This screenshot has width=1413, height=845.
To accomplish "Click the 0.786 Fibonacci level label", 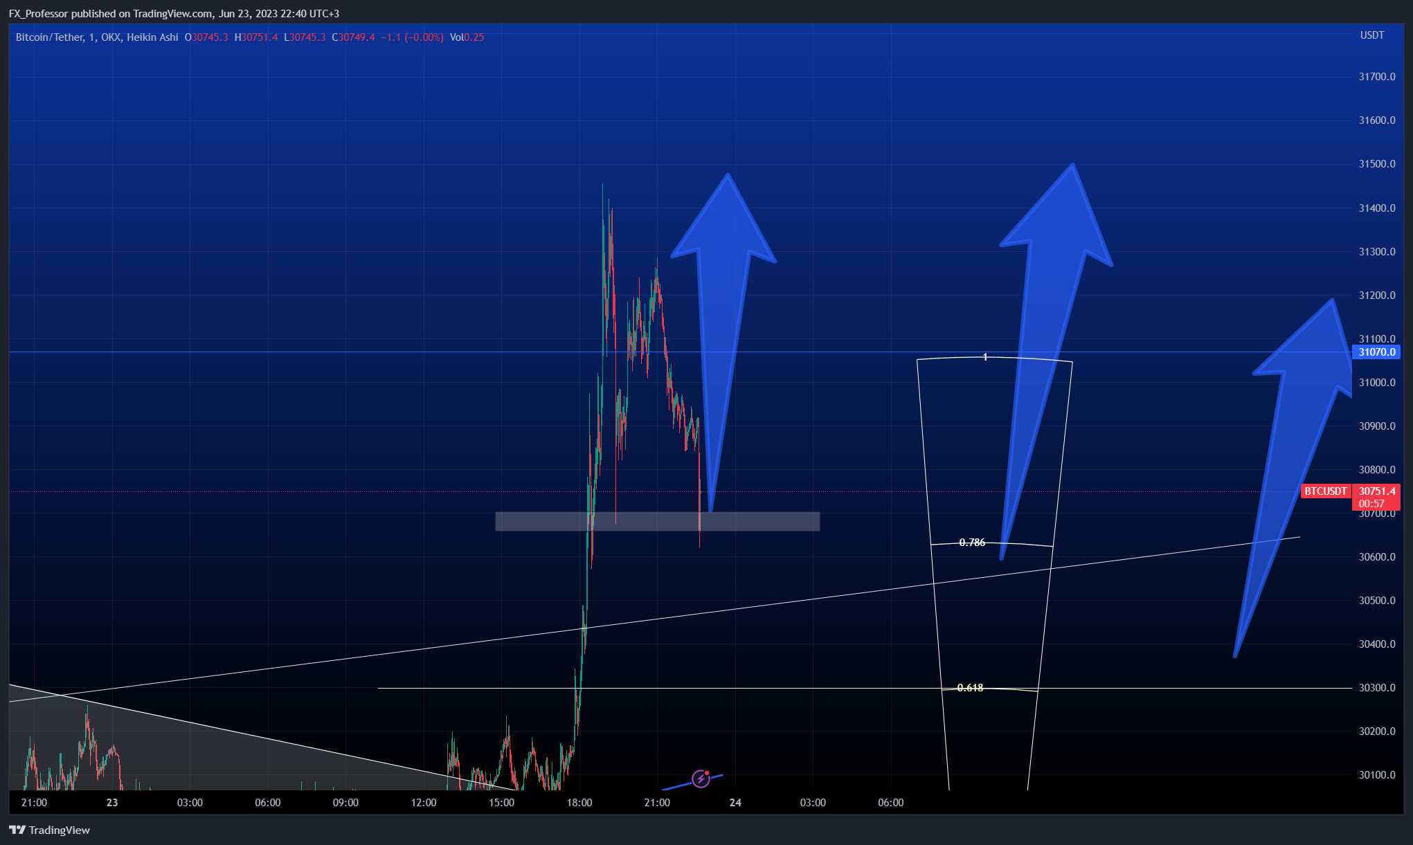I will 972,543.
